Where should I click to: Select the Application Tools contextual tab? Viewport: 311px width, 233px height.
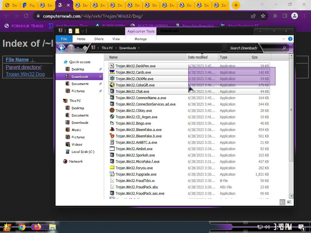(x=141, y=31)
